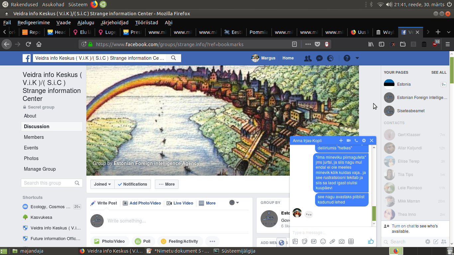Start a Live Video post
This screenshot has width=454, height=255.
(x=179, y=203)
